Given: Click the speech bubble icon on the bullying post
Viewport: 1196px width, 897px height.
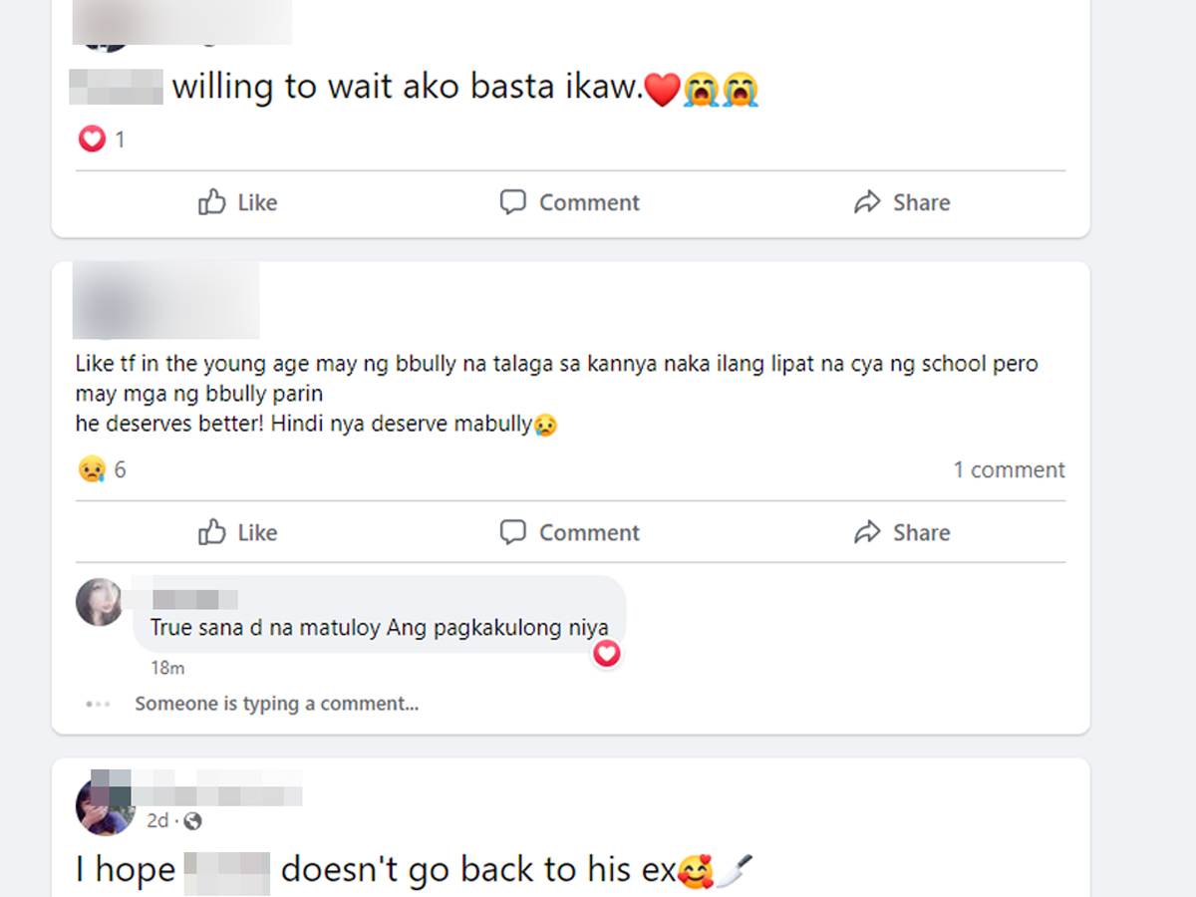Looking at the screenshot, I should coord(512,532).
